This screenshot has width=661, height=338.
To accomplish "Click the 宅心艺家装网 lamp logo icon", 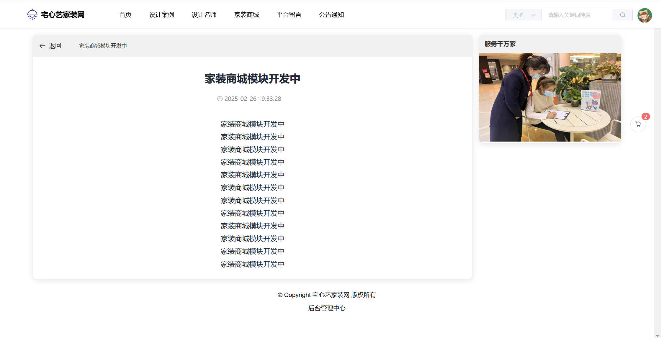I will pyautogui.click(x=32, y=14).
